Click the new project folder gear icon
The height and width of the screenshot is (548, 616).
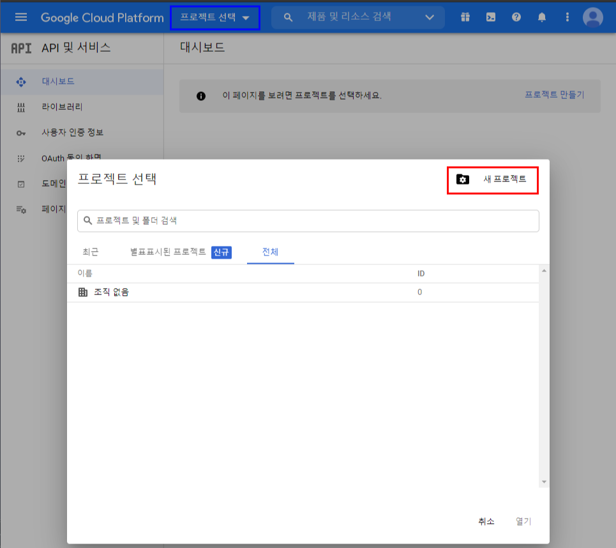[462, 179]
